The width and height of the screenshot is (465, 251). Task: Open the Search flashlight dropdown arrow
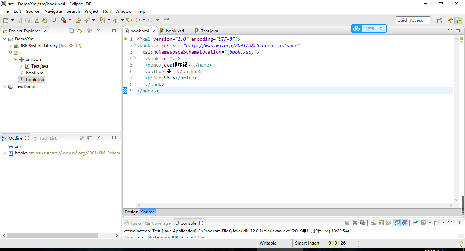point(93,20)
